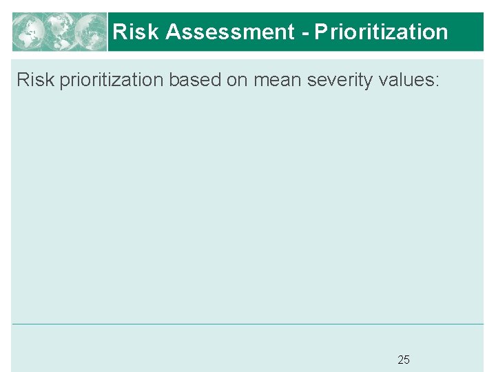
Task: Click the world globes logo image
Action: click(x=59, y=32)
